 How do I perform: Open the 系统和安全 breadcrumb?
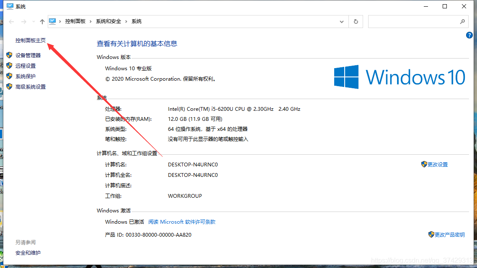[108, 21]
